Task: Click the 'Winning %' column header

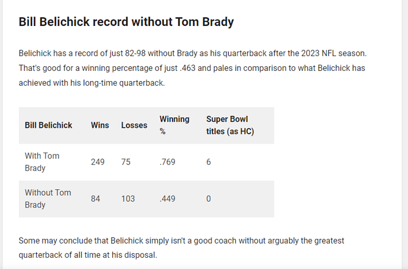Action: coord(174,125)
